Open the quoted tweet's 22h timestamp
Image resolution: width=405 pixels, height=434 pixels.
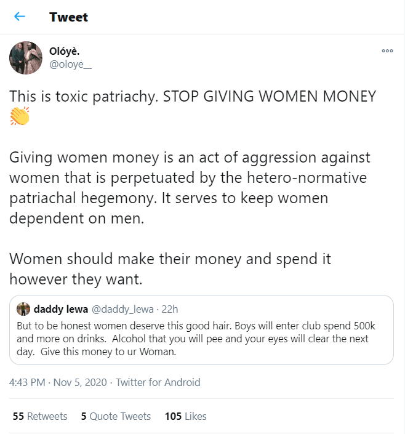click(x=169, y=309)
